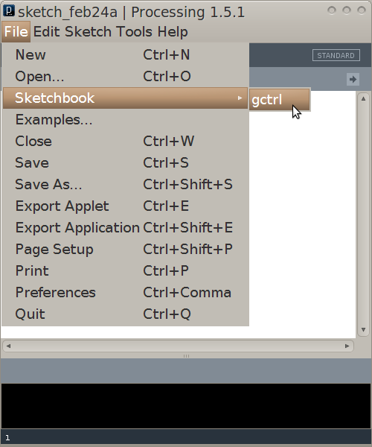The image size is (372, 447).
Task: Open the Tools menu
Action: pos(135,31)
